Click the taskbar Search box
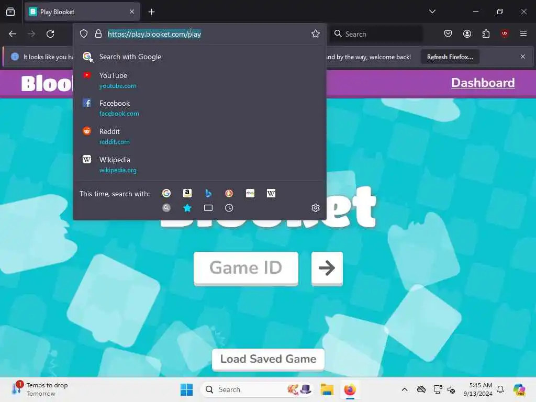Image resolution: width=536 pixels, height=402 pixels. pyautogui.click(x=256, y=389)
